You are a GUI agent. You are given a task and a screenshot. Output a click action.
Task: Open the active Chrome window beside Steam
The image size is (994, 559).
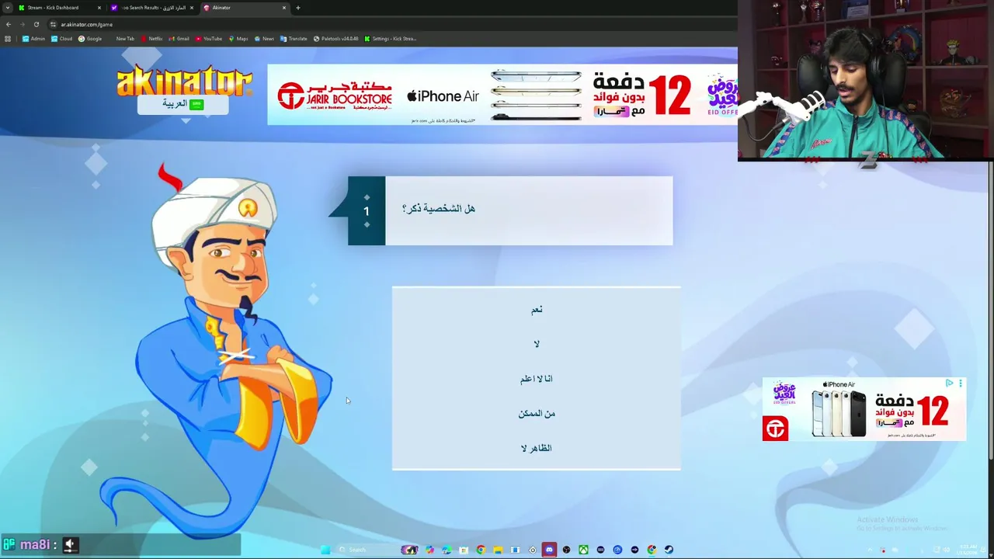pyautogui.click(x=652, y=550)
